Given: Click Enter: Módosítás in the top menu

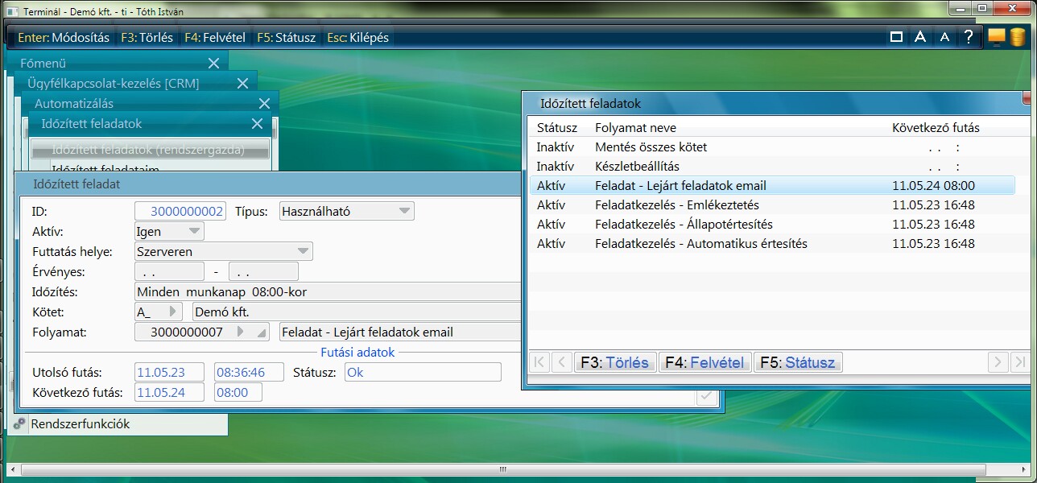Looking at the screenshot, I should (x=64, y=38).
